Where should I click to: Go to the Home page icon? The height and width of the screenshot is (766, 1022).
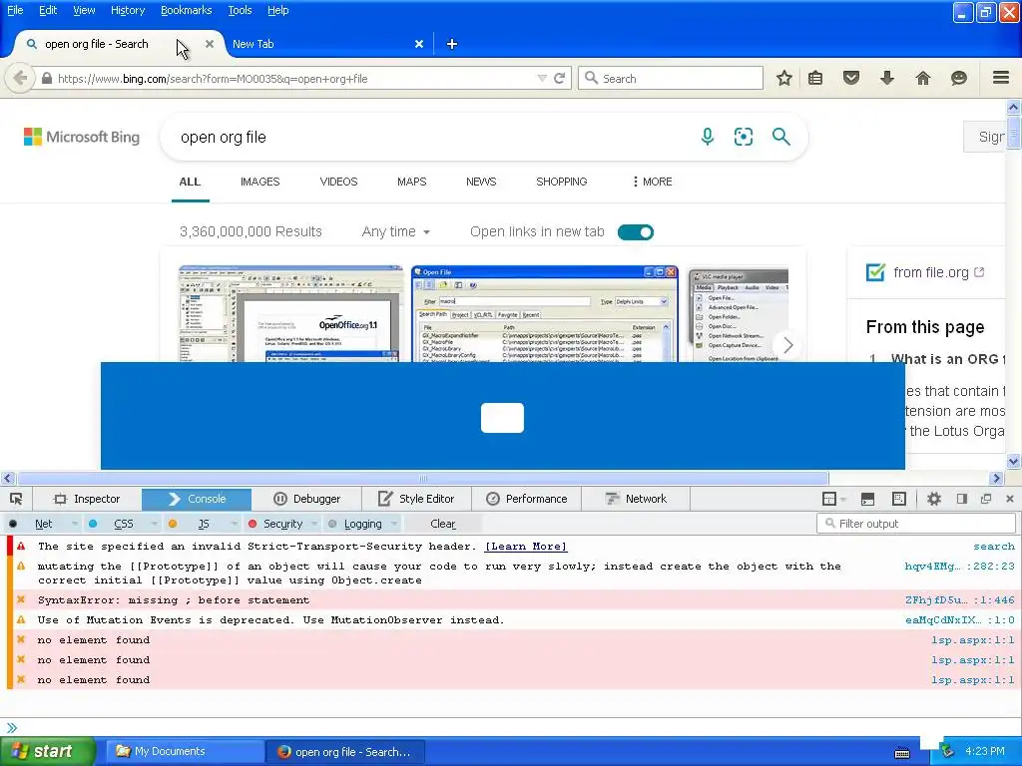click(x=923, y=78)
